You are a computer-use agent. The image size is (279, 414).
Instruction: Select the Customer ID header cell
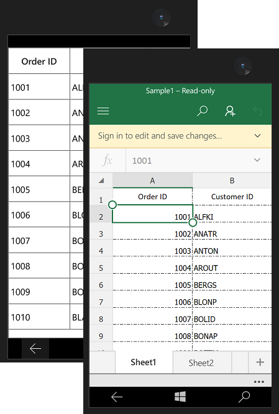pos(232,197)
